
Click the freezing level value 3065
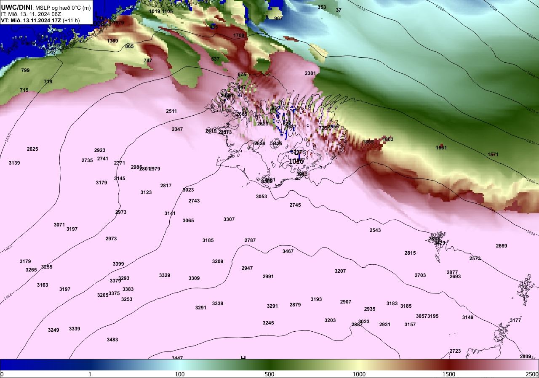pos(188,221)
